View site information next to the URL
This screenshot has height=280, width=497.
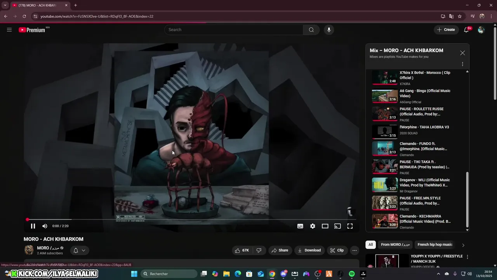click(35, 16)
